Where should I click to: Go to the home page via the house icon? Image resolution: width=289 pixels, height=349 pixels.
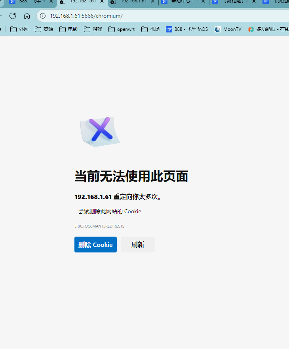pos(27,16)
